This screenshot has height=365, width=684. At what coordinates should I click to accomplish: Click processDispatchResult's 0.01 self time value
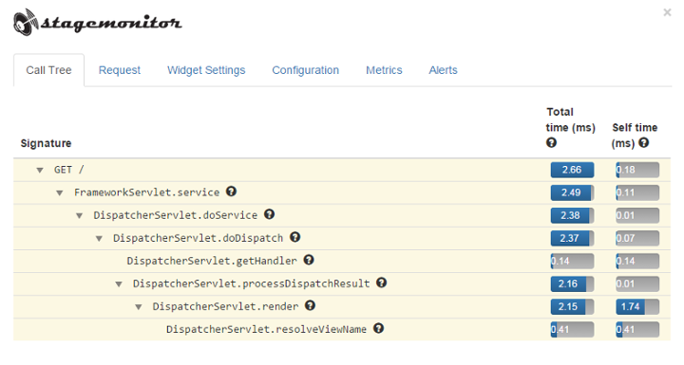(x=625, y=284)
